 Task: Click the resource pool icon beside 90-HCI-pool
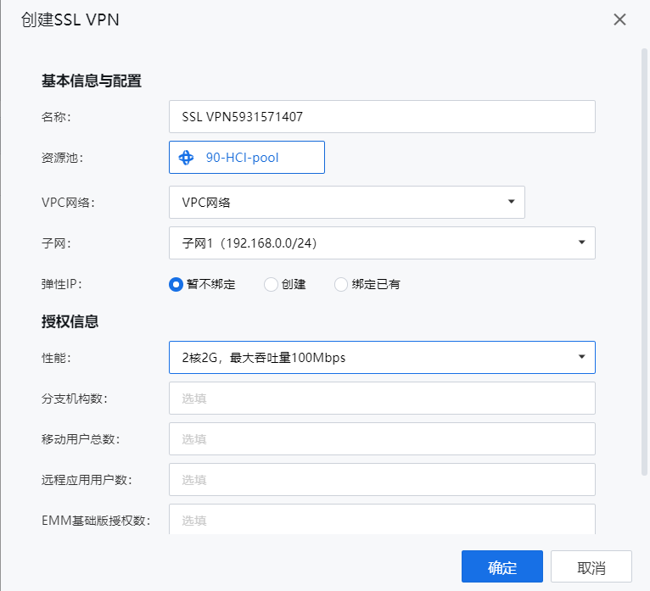click(186, 158)
